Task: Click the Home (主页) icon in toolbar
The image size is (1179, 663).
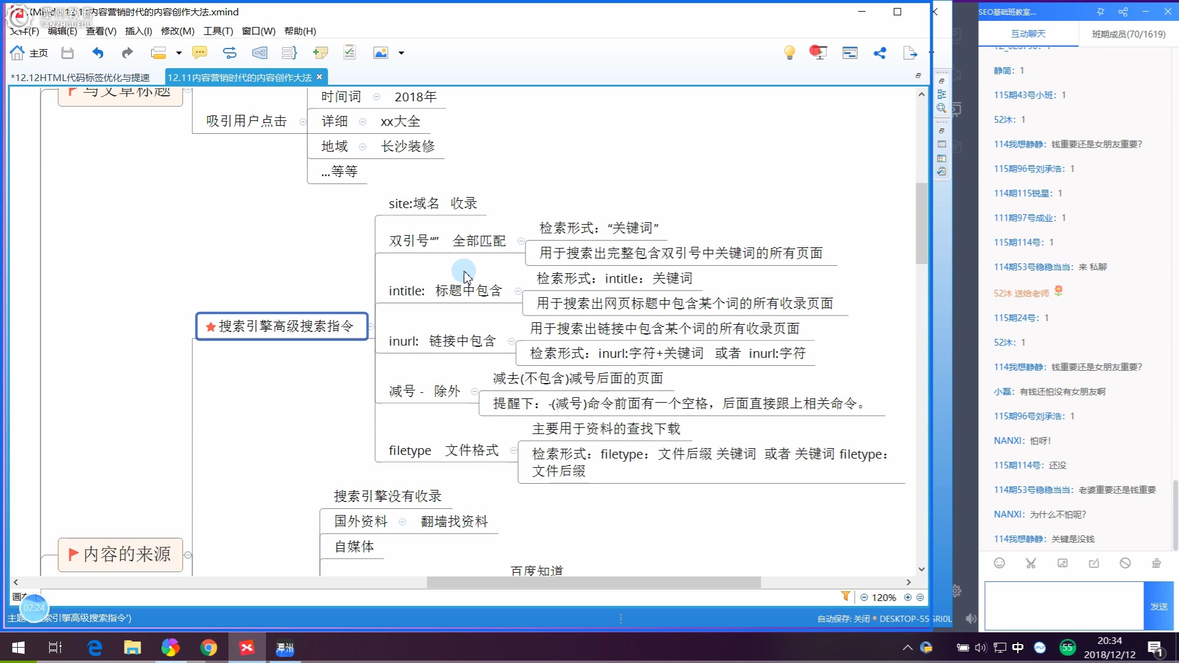Action: tap(17, 53)
